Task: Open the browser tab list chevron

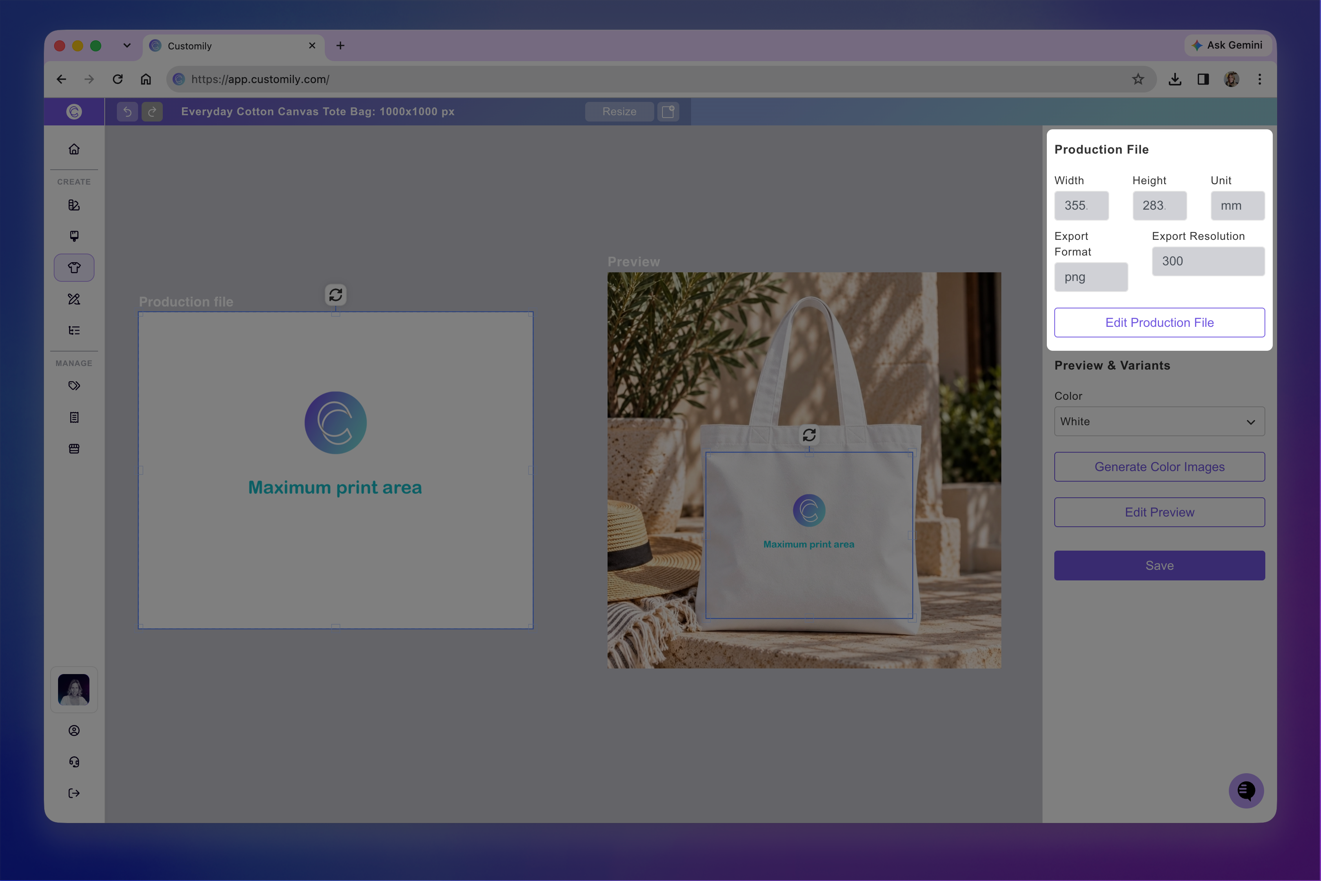Action: coord(127,45)
